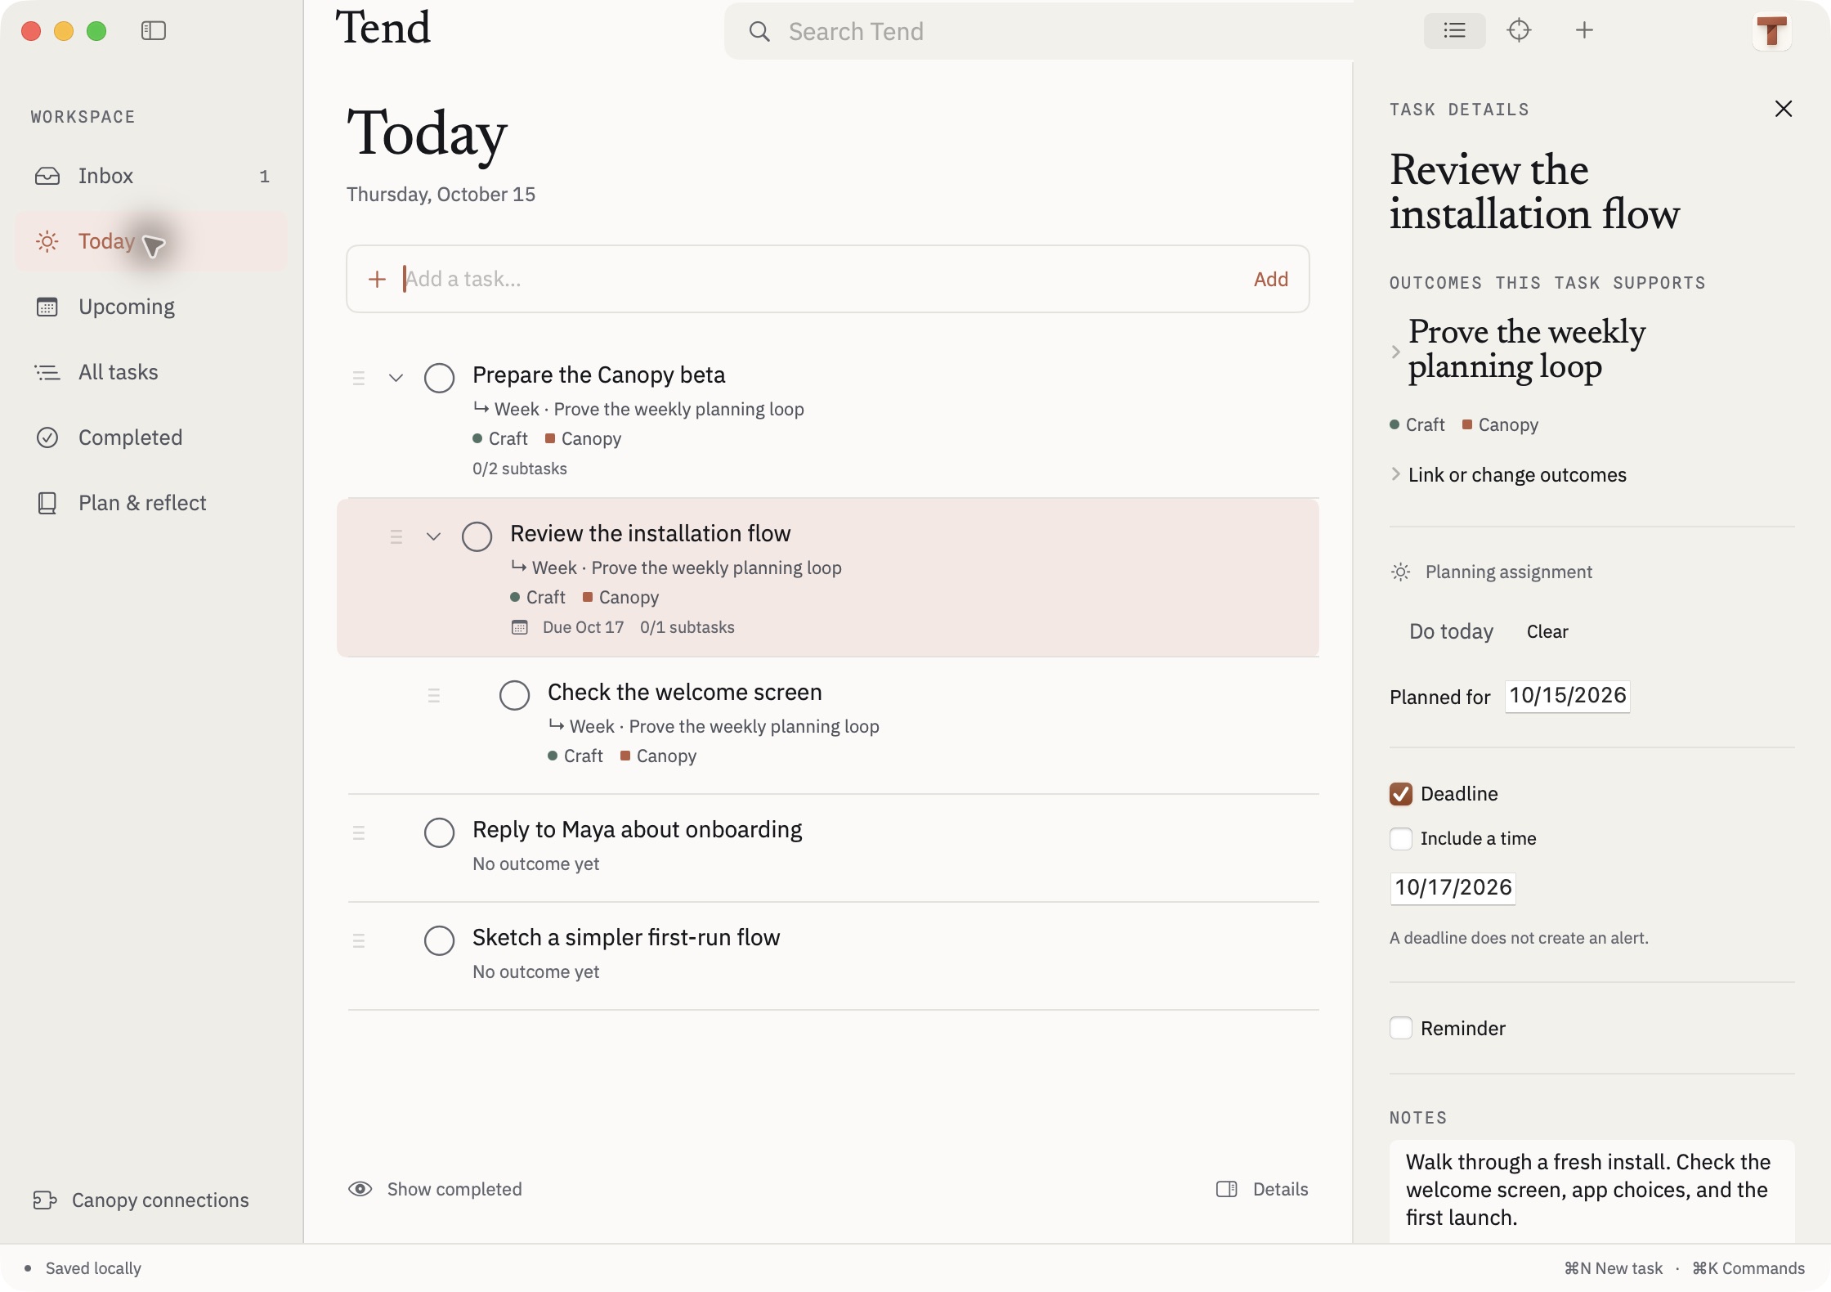The width and height of the screenshot is (1831, 1292).
Task: Grab the drag handle for Prepare the Canopy beta
Action: click(358, 378)
